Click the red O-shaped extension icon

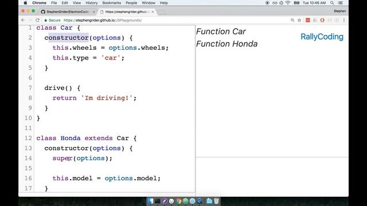click(322, 20)
